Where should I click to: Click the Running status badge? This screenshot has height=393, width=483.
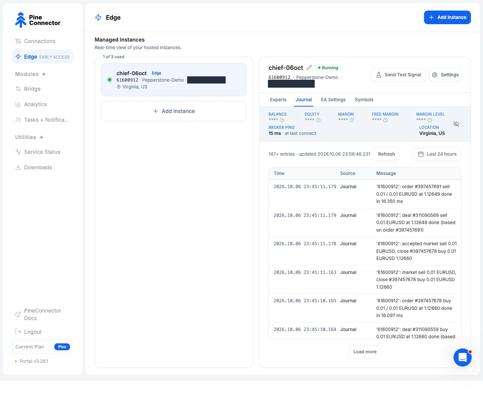pos(328,68)
